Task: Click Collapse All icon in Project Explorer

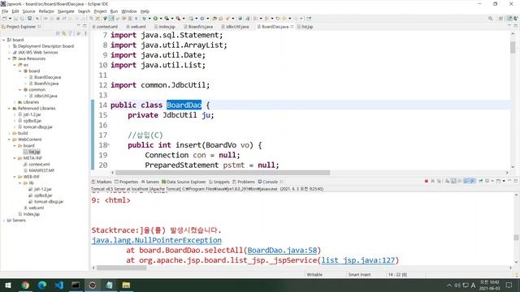Action: tap(58, 33)
